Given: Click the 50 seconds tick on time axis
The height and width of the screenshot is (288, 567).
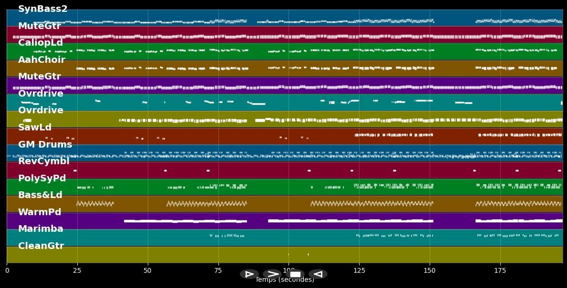Looking at the screenshot, I should 148,271.
